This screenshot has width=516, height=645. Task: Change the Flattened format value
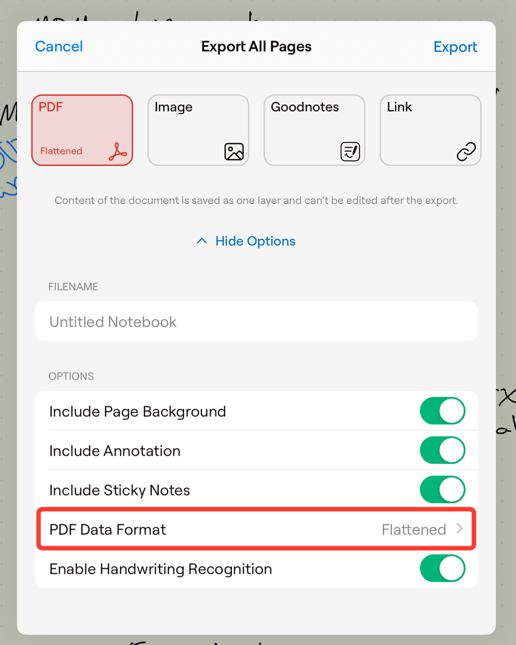(414, 530)
